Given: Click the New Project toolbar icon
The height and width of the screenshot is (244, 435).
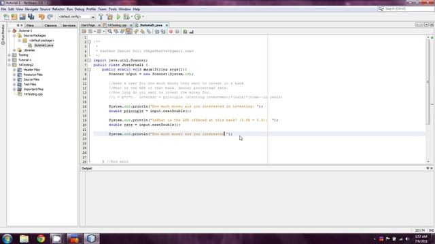Looking at the screenshot, I should [x=14, y=16].
